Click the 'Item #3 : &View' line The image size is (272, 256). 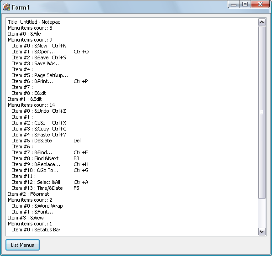pos(26,218)
